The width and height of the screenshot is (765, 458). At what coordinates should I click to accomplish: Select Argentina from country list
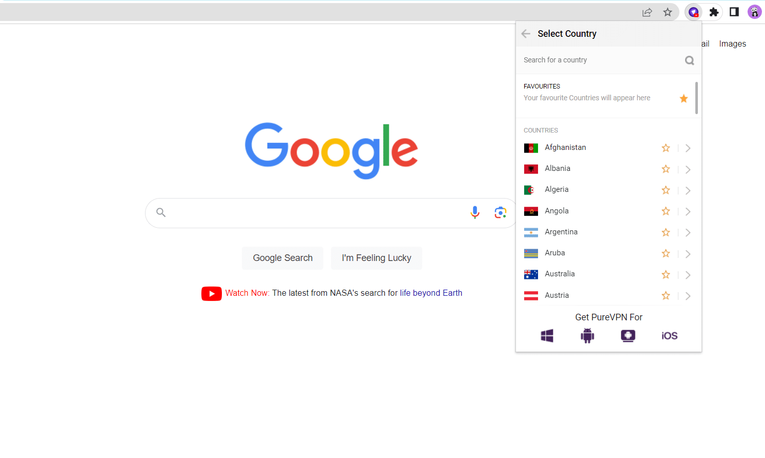pos(561,232)
